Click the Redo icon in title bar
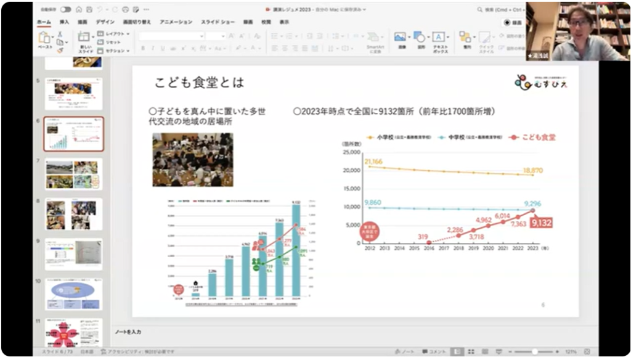Image resolution: width=631 pixels, height=357 pixels. [x=115, y=9]
